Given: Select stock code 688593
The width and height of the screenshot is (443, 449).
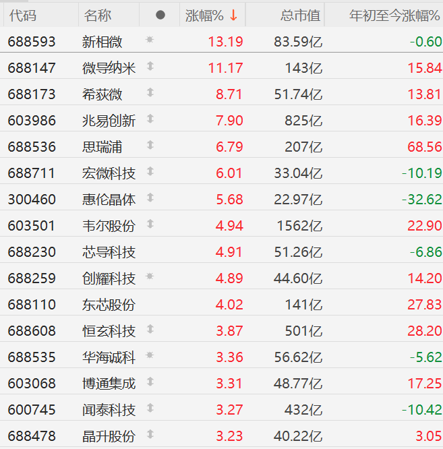Looking at the screenshot, I should coord(32,42).
